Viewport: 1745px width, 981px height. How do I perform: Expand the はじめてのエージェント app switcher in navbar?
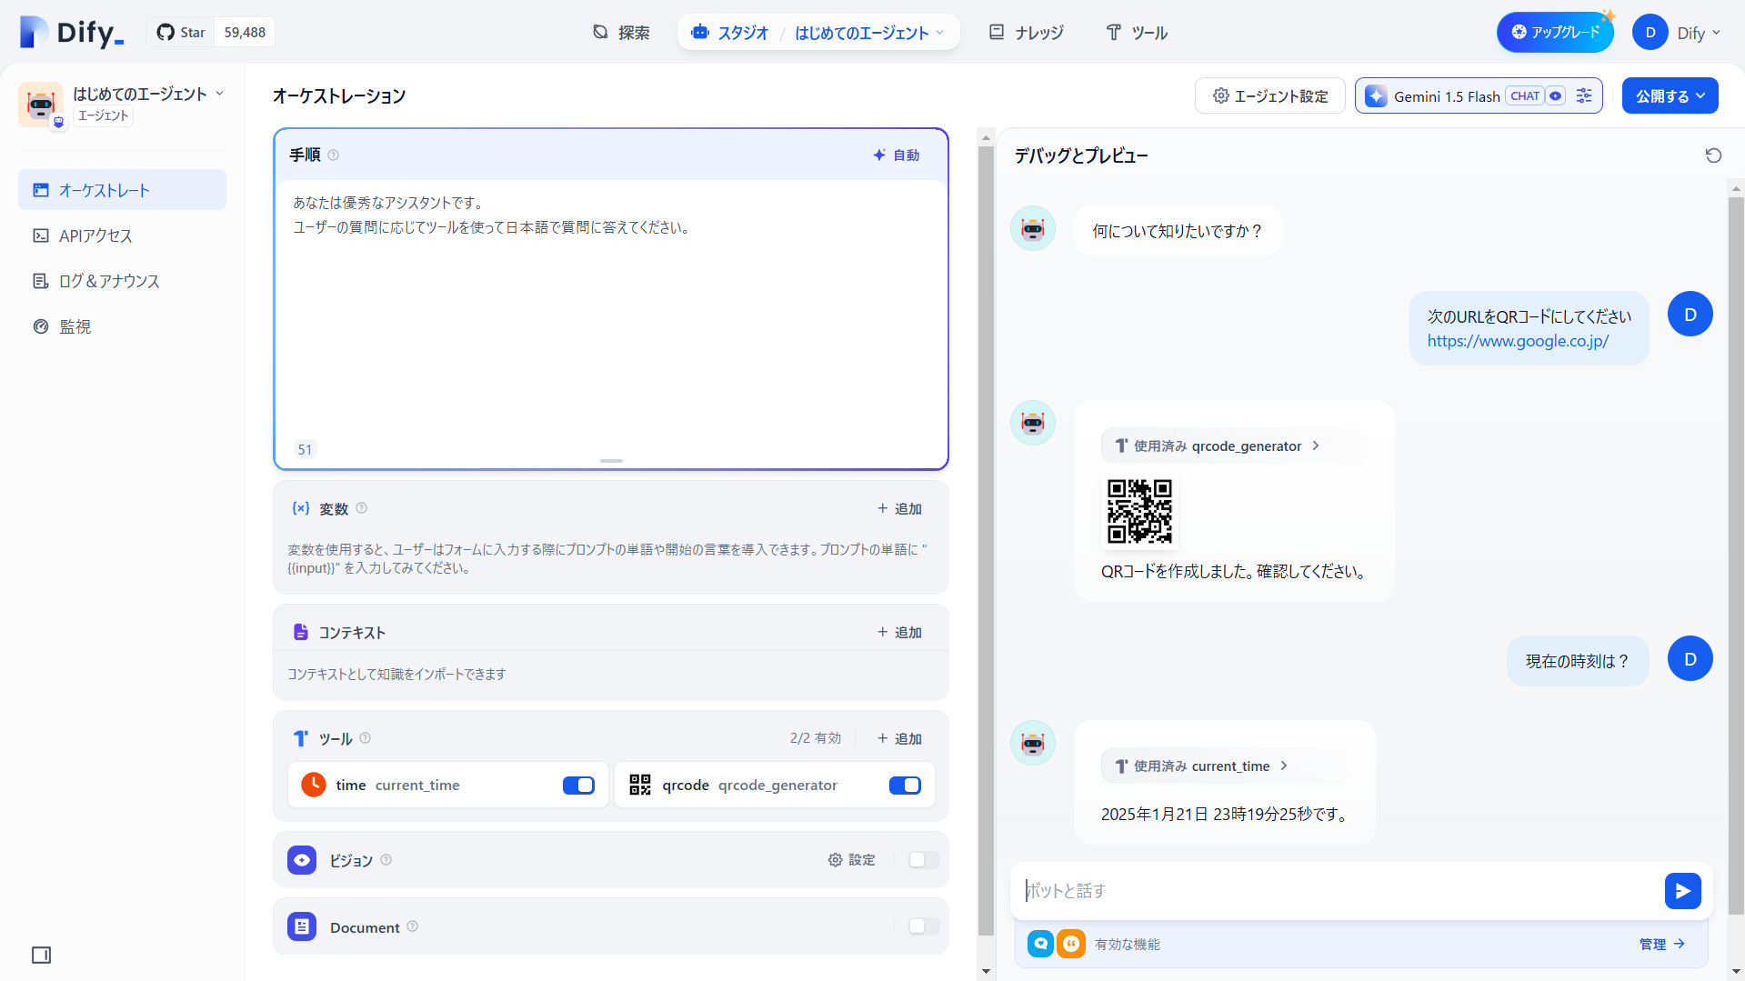[870, 33]
